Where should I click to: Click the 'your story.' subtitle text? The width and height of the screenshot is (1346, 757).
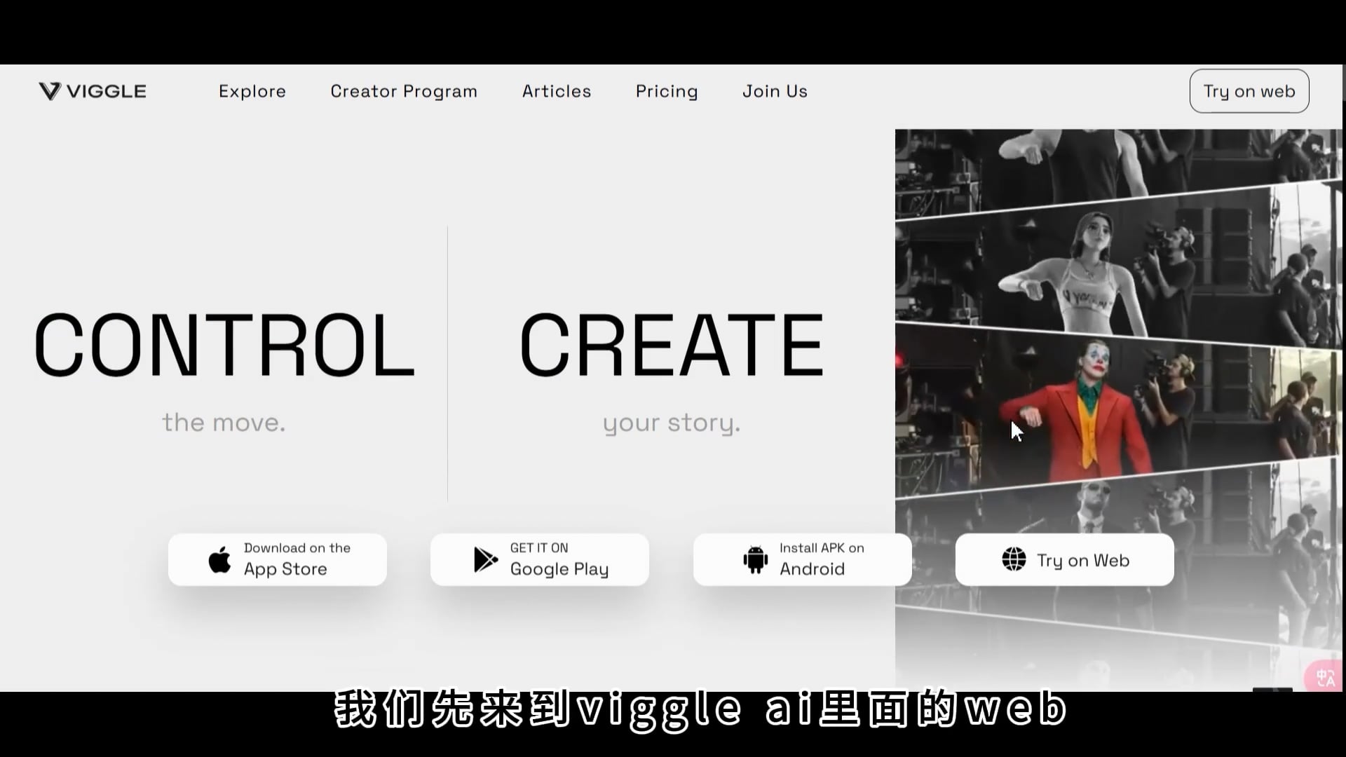point(672,423)
